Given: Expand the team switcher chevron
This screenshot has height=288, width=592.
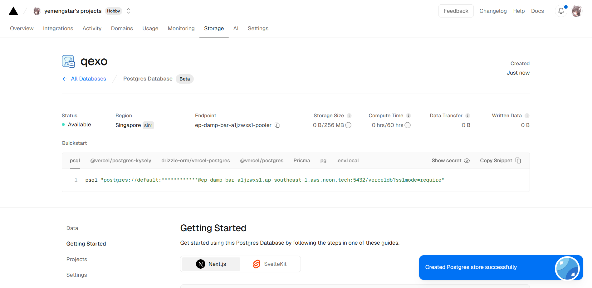Looking at the screenshot, I should (128, 11).
